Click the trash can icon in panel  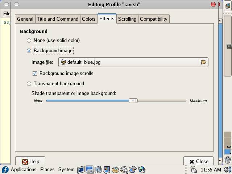click(227, 159)
